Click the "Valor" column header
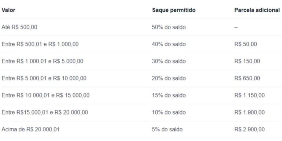This screenshot has width=282, height=141. [9, 10]
